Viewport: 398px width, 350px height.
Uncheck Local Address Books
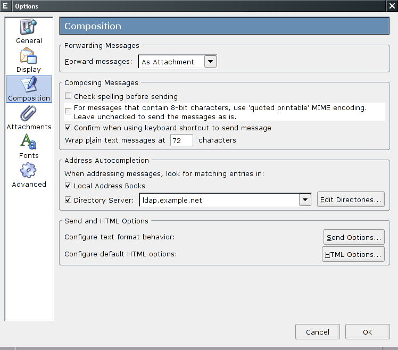pos(68,185)
